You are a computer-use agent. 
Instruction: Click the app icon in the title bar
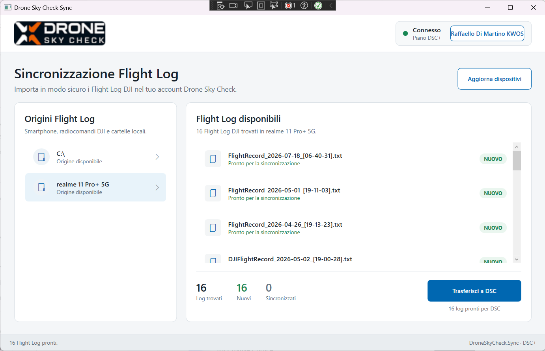pyautogui.click(x=7, y=7)
